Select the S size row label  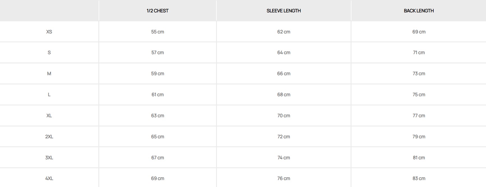49,52
